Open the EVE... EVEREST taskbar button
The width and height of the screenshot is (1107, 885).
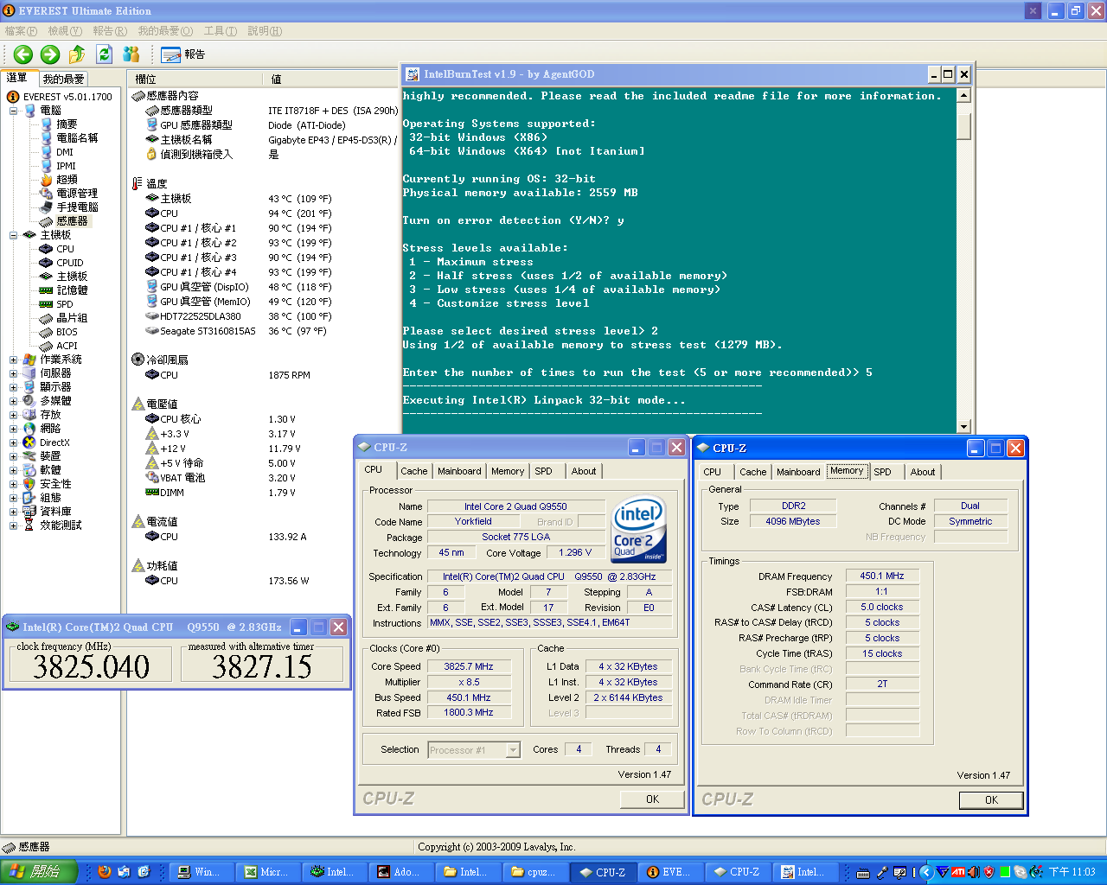669,872
